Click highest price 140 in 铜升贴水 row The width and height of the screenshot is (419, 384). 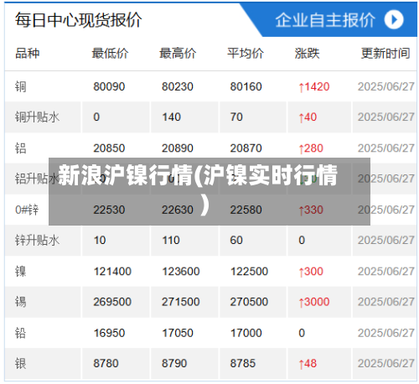(172, 117)
